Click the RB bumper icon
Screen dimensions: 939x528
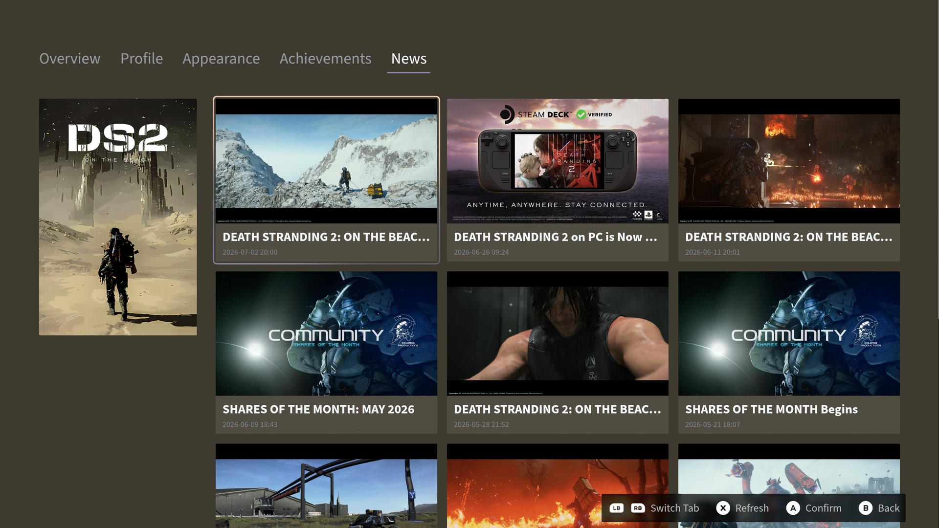click(x=638, y=508)
